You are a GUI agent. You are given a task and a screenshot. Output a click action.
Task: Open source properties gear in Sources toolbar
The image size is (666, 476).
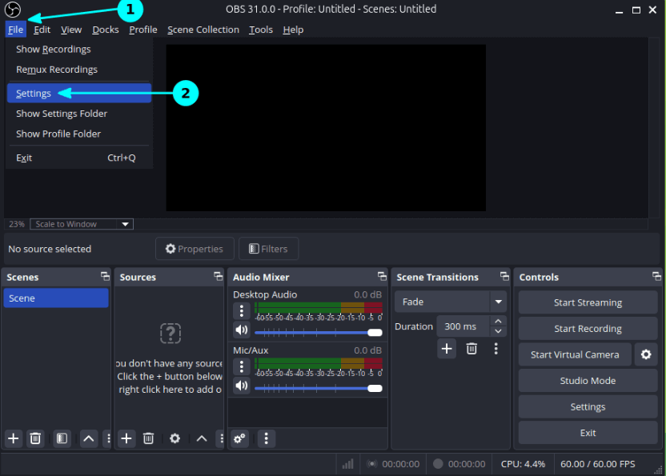point(175,438)
